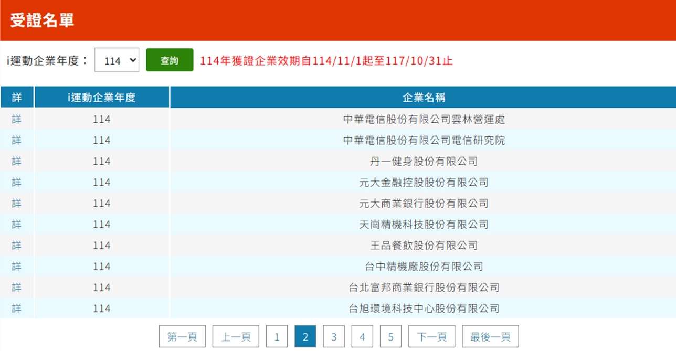Screen dimensions: 676x351
Task: View 詳 details for 台中精機廠股份有限公司
Action: click(x=17, y=266)
